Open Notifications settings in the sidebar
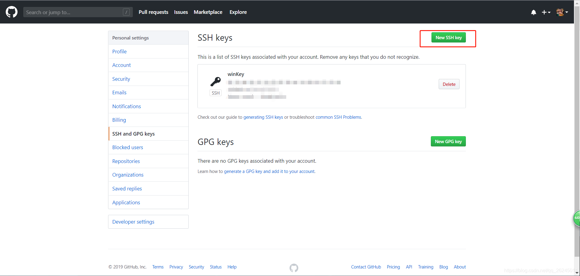The width and height of the screenshot is (580, 276). click(148, 106)
